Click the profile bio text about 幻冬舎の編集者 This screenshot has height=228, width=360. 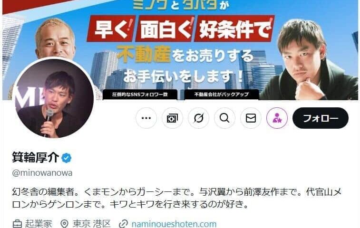pyautogui.click(x=177, y=198)
